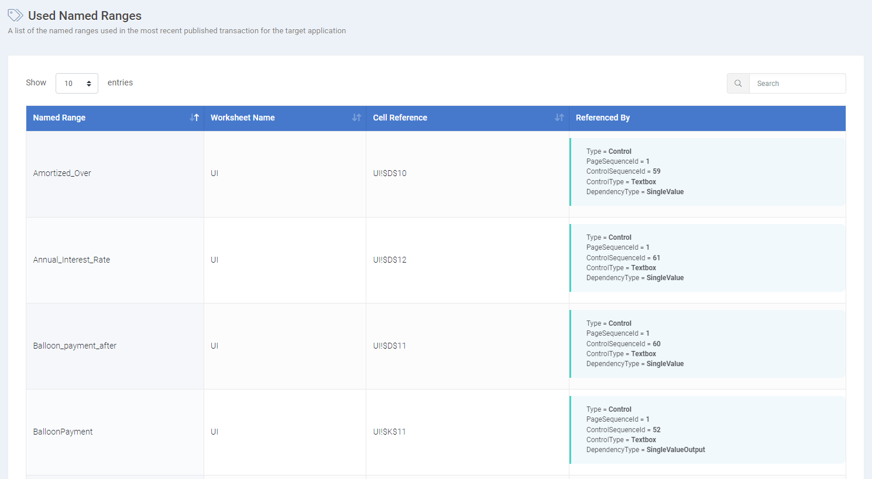Click the Referenced By column header
872x479 pixels.
coord(602,118)
